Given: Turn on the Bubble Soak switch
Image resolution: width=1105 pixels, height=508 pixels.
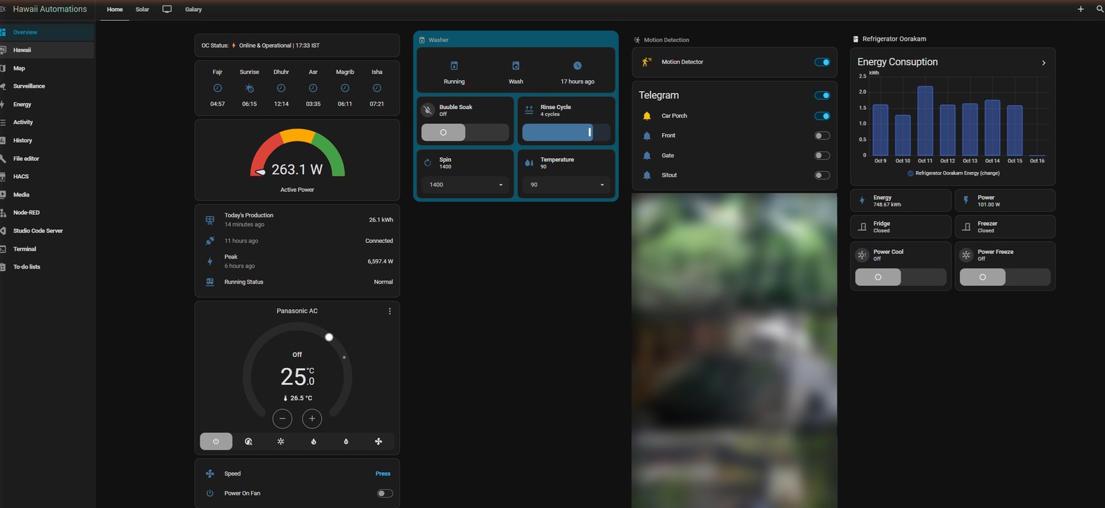Looking at the screenshot, I should tap(465, 133).
